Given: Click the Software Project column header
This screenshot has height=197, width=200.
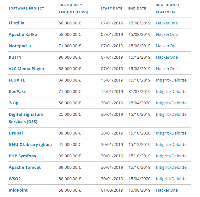Looking at the screenshot, I should [x=26, y=9].
